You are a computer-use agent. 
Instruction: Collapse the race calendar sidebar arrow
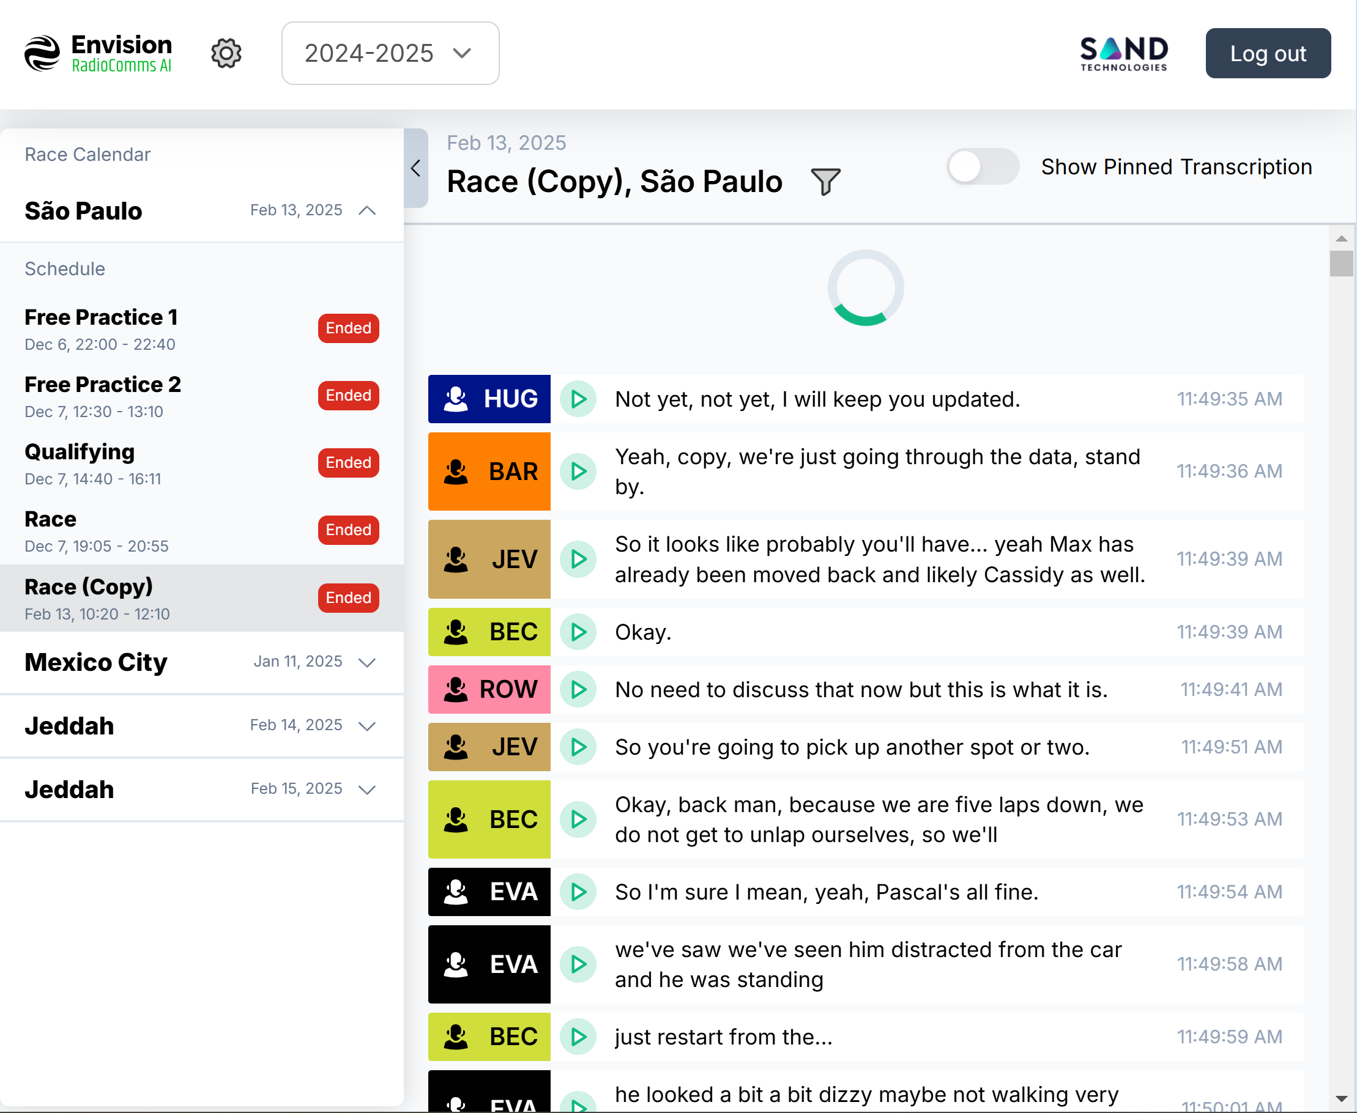point(415,168)
